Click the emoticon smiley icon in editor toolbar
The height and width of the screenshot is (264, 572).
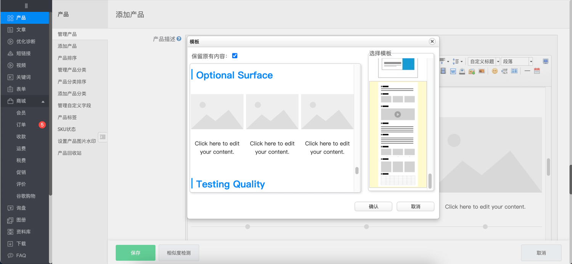coord(495,71)
